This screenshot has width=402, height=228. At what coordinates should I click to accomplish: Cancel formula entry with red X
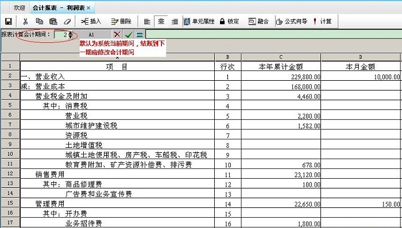pyautogui.click(x=117, y=34)
